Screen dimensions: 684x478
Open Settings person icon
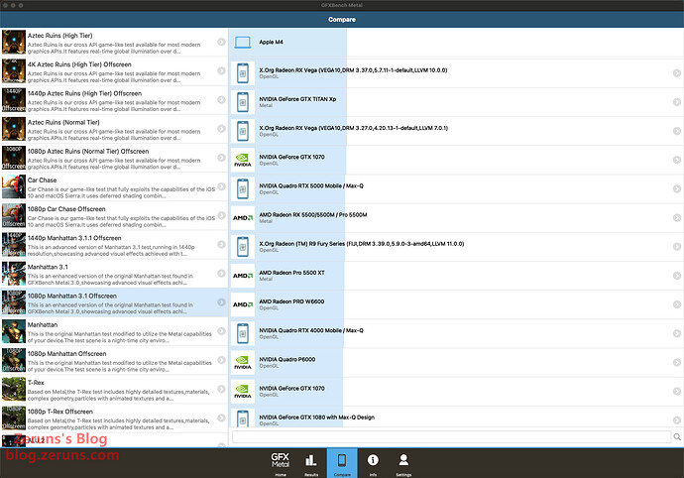(x=403, y=462)
